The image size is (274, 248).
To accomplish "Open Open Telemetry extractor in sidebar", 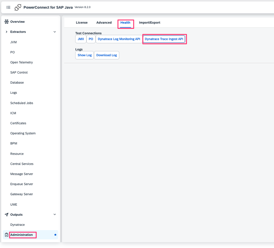I will 22,62.
